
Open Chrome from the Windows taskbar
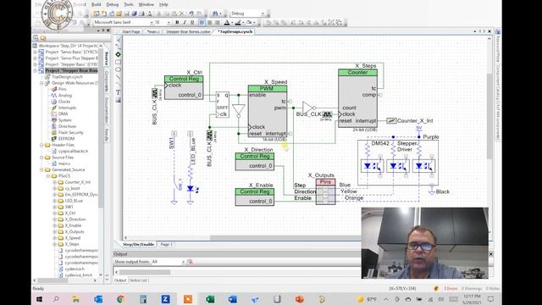pyautogui.click(x=120, y=299)
